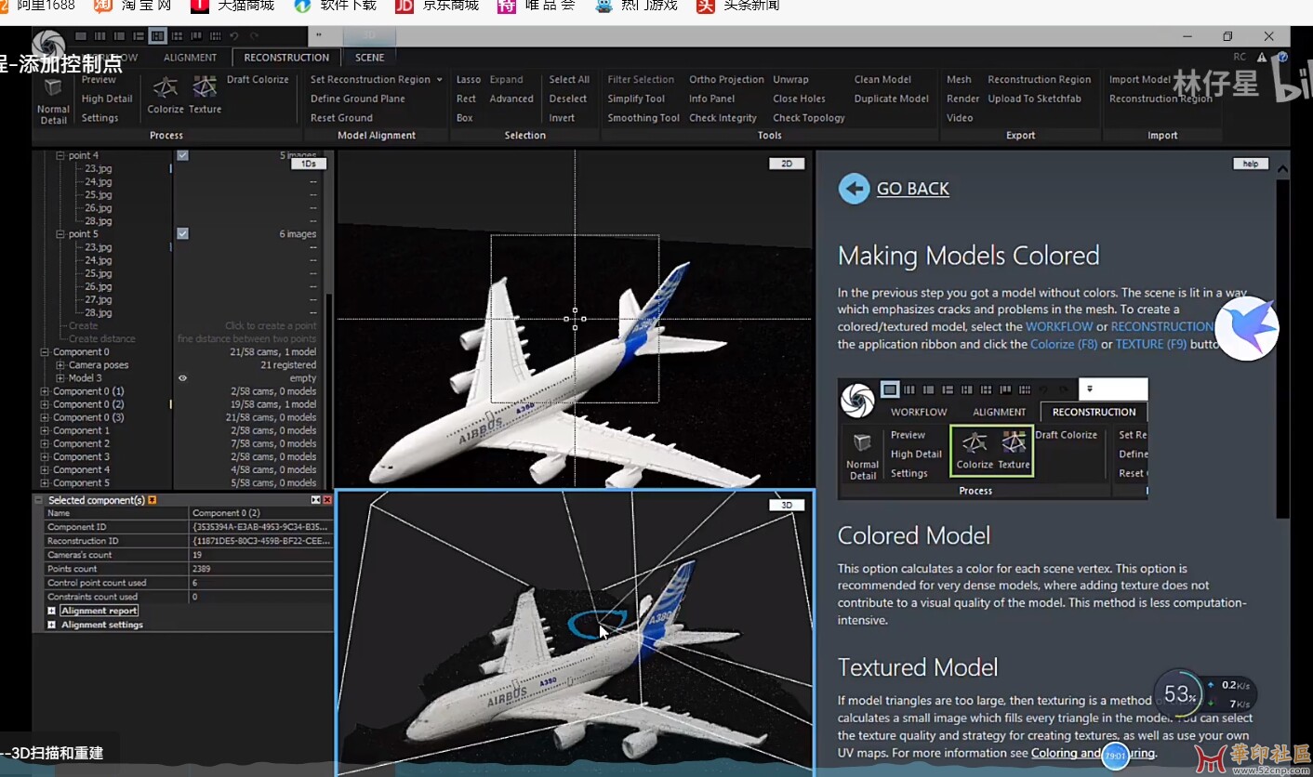Expand the Alignment settings section
This screenshot has width=1313, height=777.
(x=52, y=625)
